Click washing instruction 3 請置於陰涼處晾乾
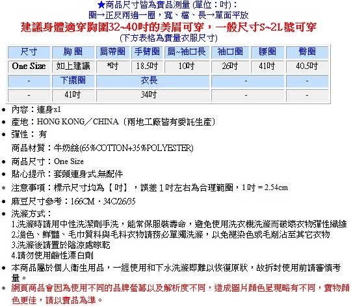The height and width of the screenshot is (306, 351). click(x=60, y=245)
